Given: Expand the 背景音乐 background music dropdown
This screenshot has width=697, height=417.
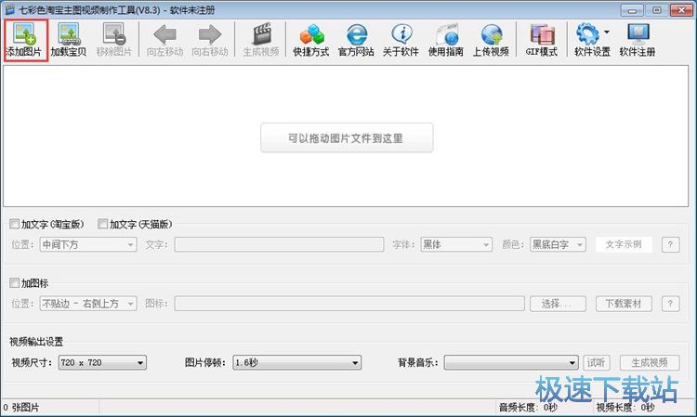Looking at the screenshot, I should point(511,363).
